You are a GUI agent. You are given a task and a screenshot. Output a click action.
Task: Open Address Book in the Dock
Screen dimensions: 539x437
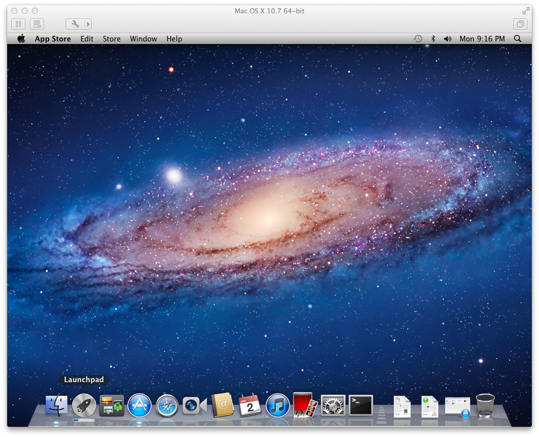click(222, 405)
